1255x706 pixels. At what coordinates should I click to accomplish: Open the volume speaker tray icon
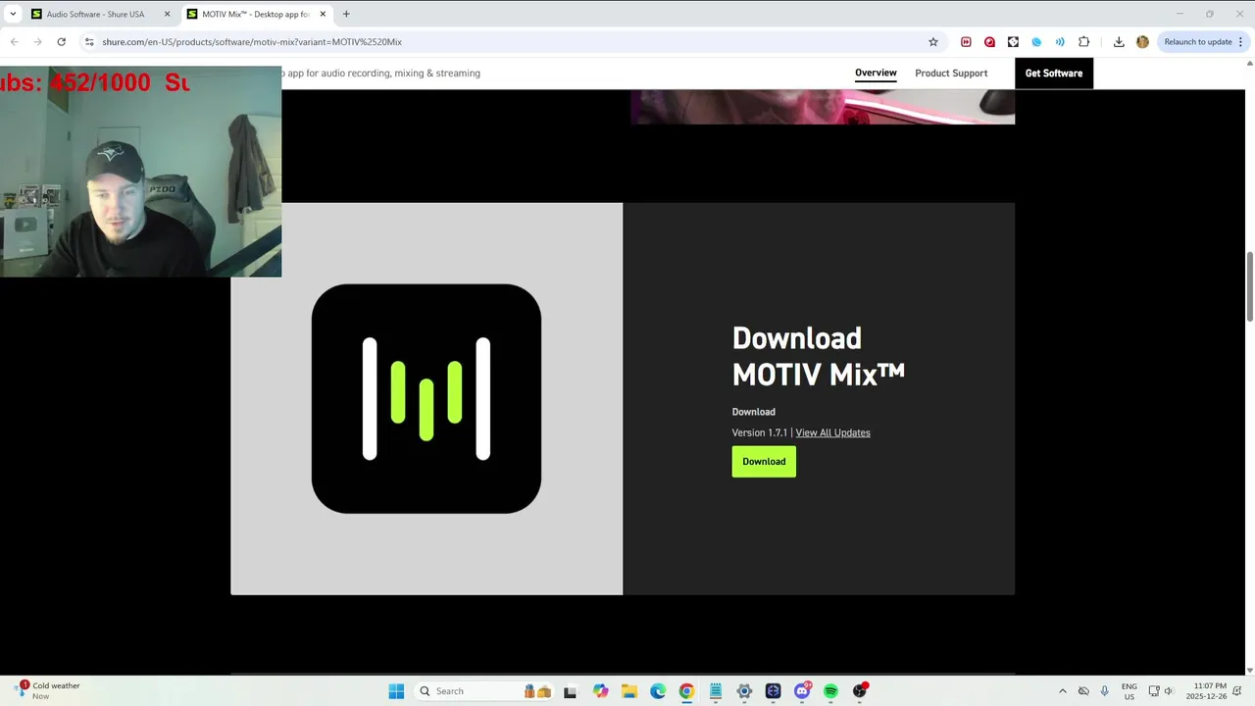click(x=1169, y=691)
